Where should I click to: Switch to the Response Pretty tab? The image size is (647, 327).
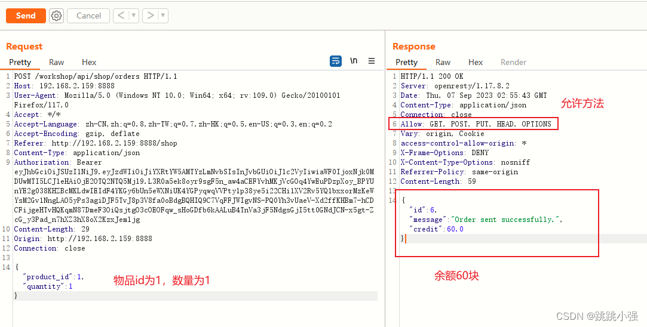click(x=406, y=62)
